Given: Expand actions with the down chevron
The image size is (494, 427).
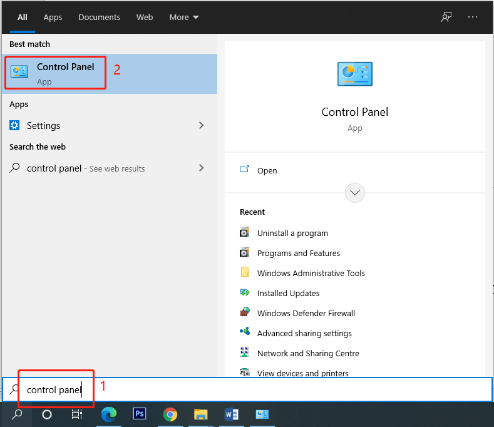Looking at the screenshot, I should (x=355, y=192).
